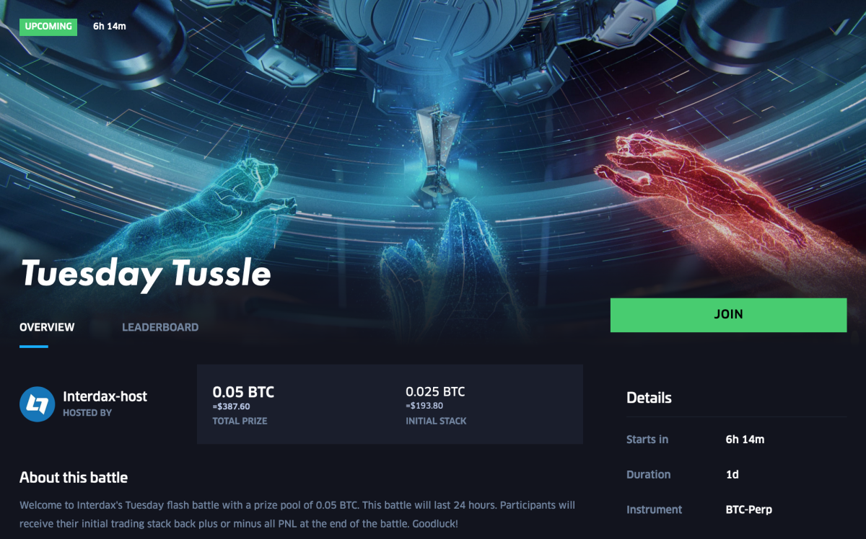Switch to the LEADERBOARD tab
The width and height of the screenshot is (866, 539).
(160, 327)
